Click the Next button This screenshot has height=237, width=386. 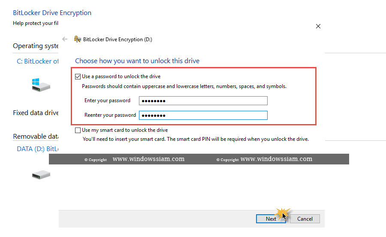[271, 219]
